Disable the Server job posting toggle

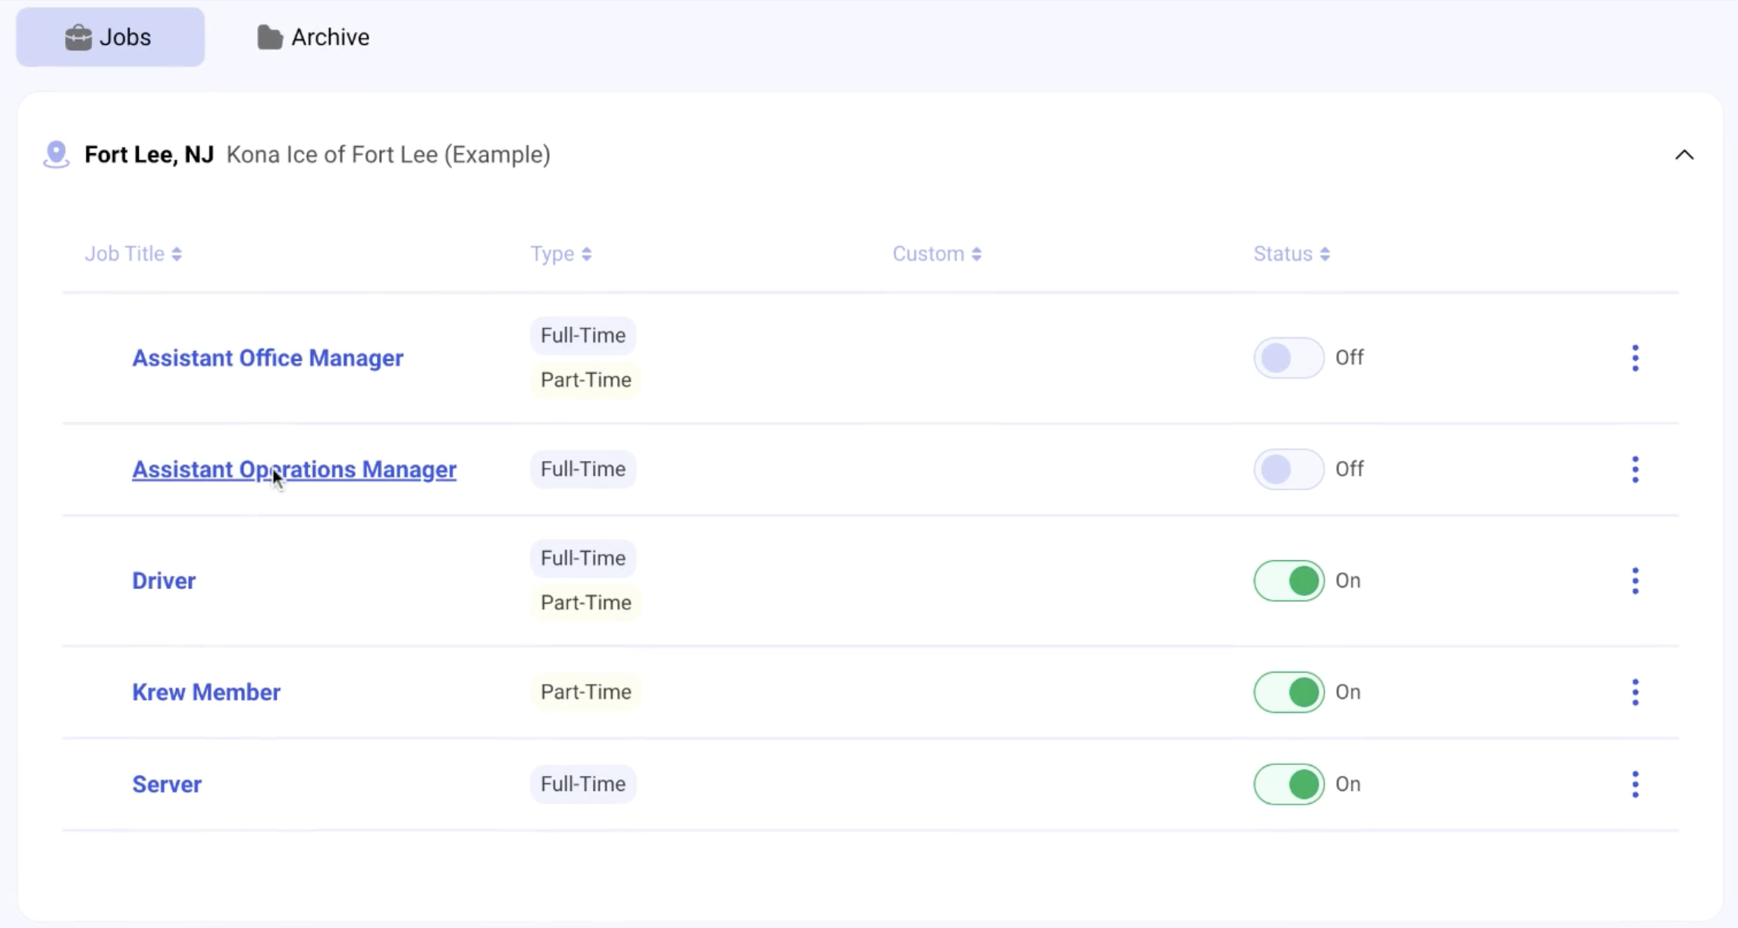[x=1288, y=784]
